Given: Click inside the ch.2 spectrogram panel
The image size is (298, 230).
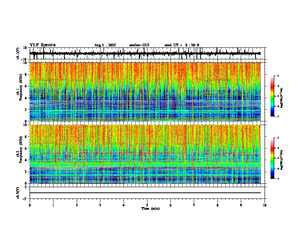Looking at the screenshot, I should [x=145, y=154].
